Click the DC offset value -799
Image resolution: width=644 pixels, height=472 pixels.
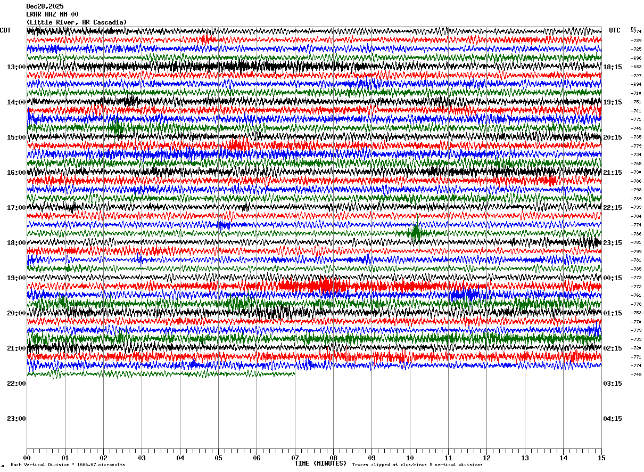[636, 251]
